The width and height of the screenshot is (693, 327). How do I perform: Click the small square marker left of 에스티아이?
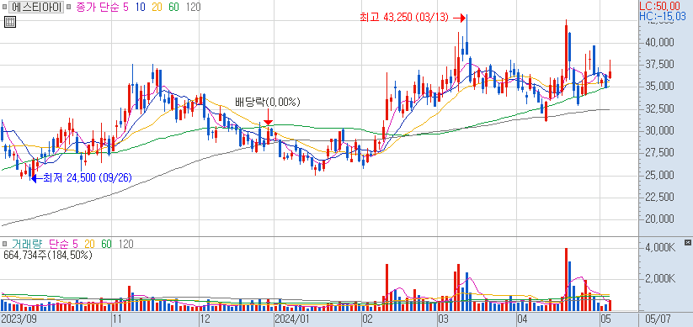[5, 7]
